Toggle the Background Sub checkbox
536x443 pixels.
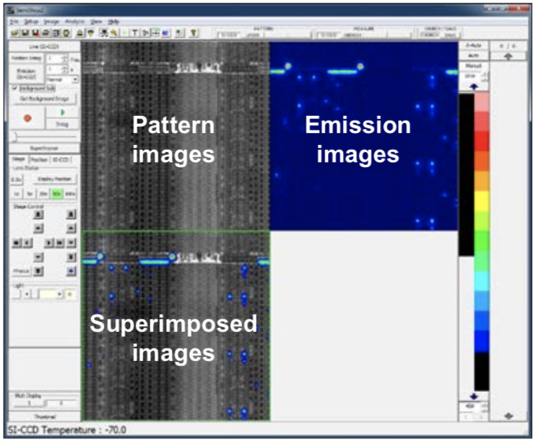(15, 88)
